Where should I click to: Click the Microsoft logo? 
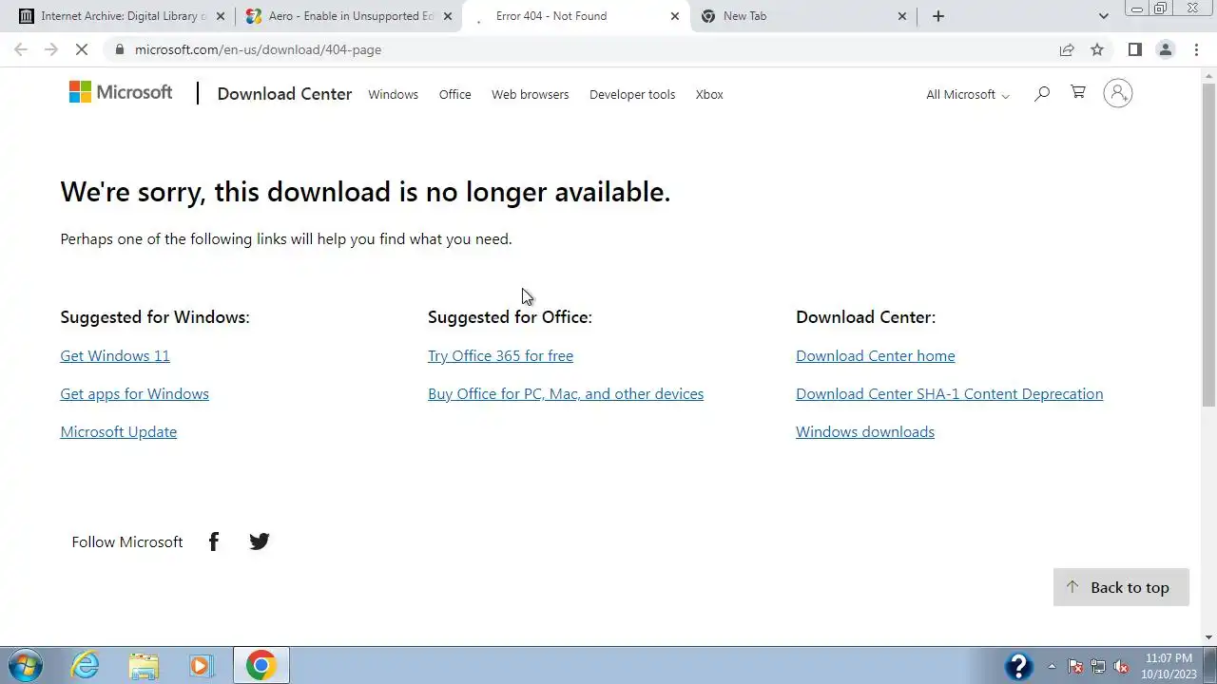(x=121, y=93)
